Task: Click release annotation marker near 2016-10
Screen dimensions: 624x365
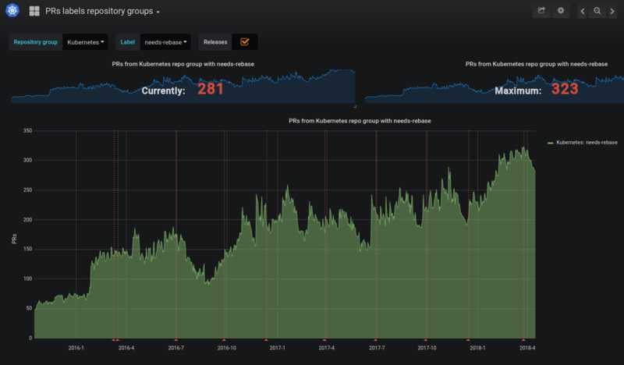Action: [x=224, y=340]
